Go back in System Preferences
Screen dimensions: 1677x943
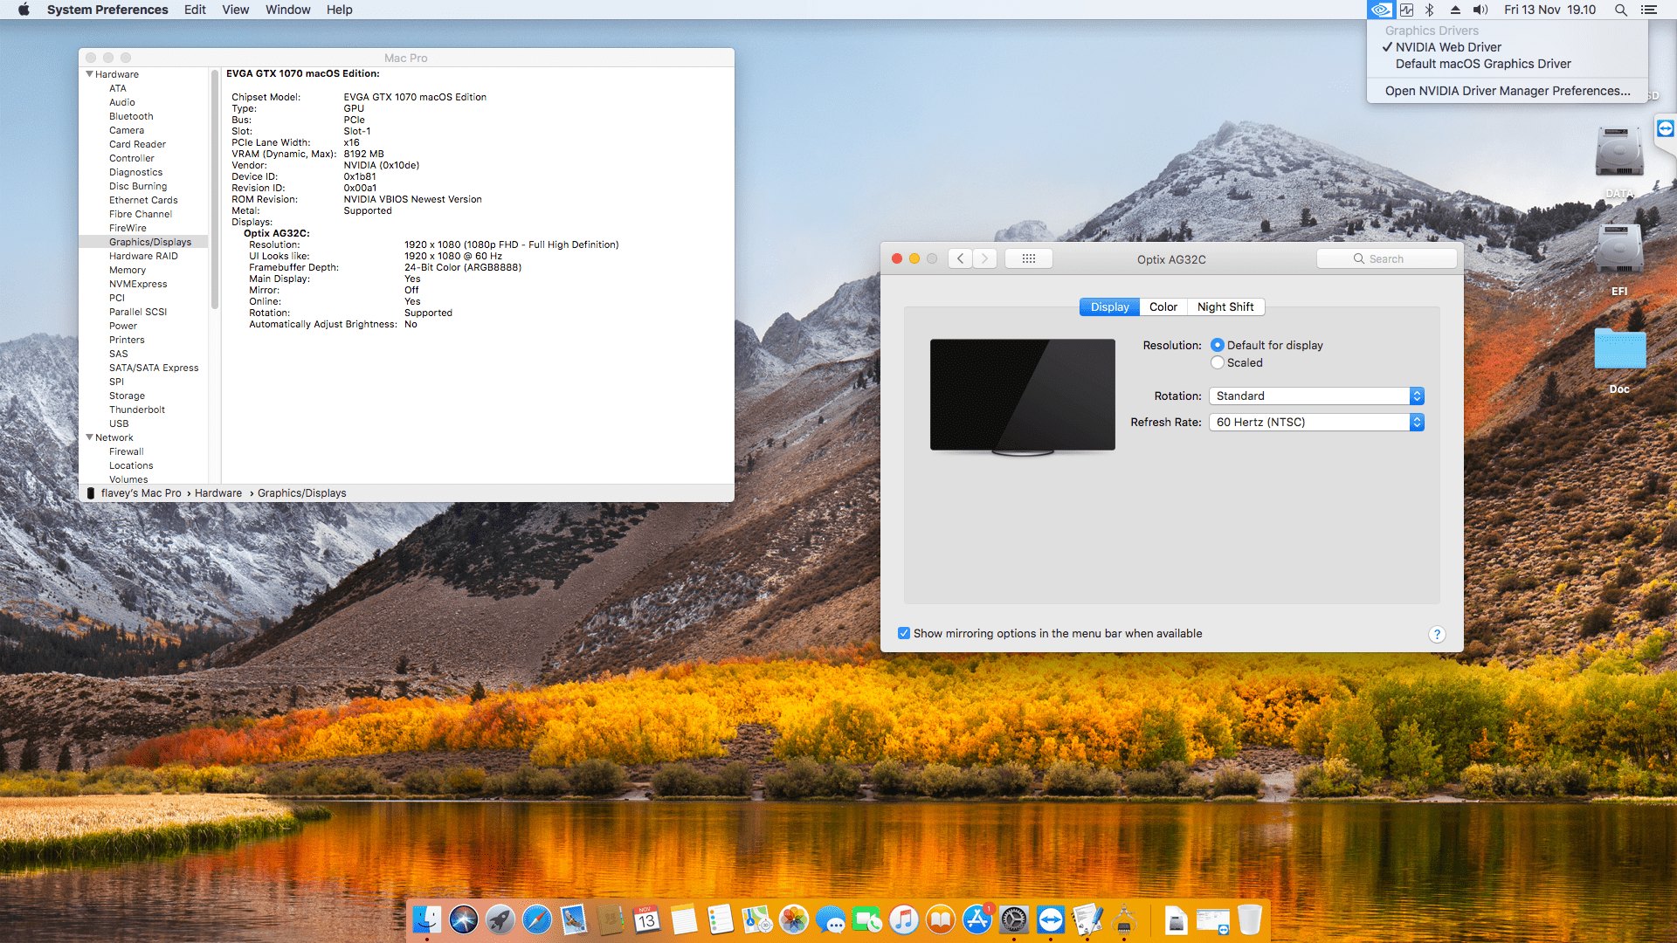click(961, 258)
